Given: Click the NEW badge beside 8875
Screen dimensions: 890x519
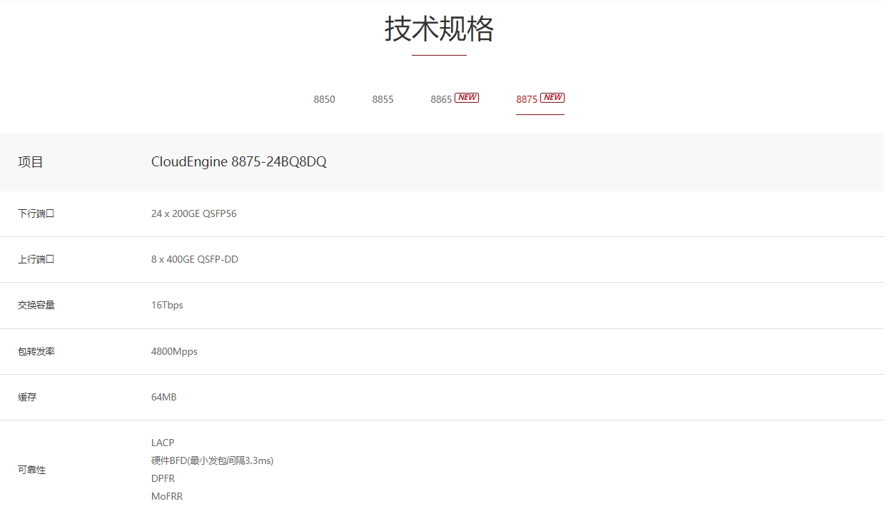Looking at the screenshot, I should [x=552, y=98].
